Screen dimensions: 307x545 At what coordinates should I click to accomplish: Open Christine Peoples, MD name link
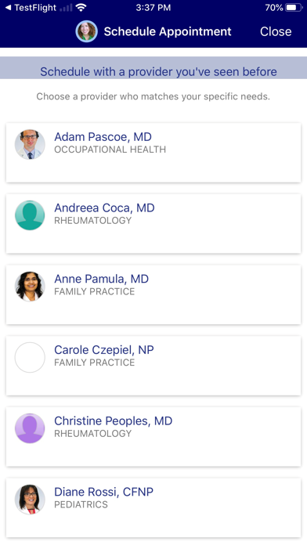click(x=114, y=421)
